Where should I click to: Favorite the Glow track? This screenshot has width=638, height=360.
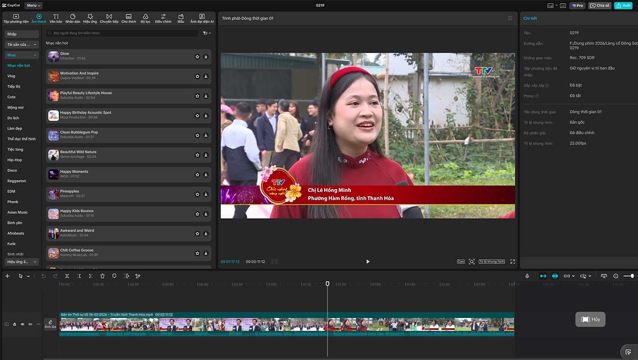click(x=197, y=56)
